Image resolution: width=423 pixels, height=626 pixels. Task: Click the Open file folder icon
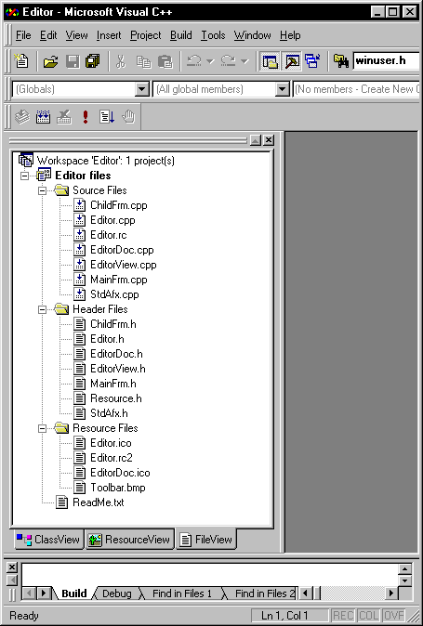click(x=51, y=61)
